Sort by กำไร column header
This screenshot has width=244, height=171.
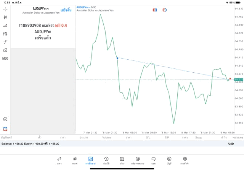click(224, 137)
